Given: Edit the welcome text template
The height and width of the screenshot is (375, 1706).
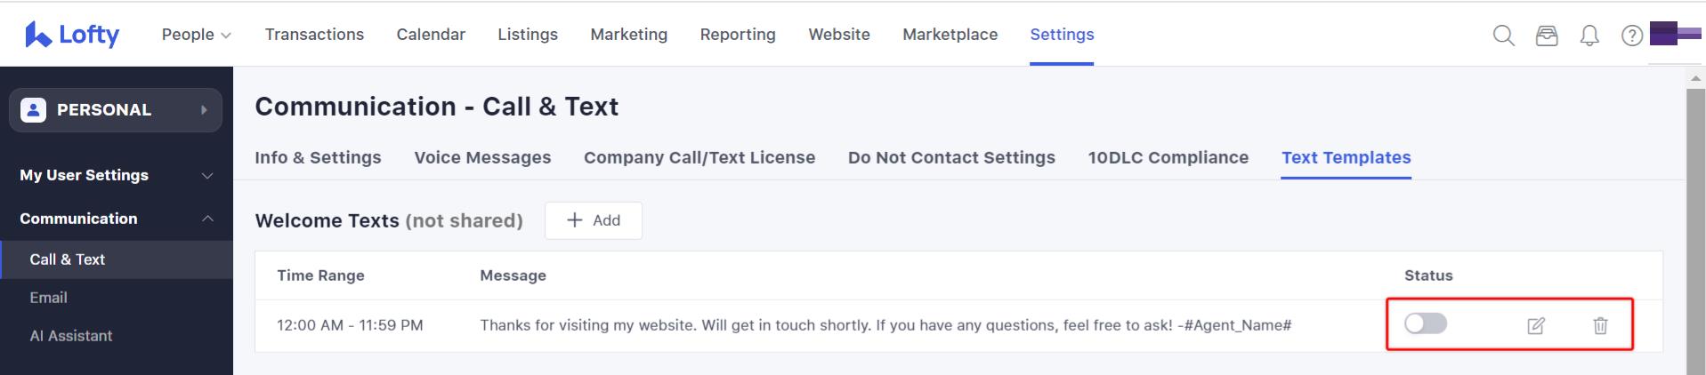Looking at the screenshot, I should pyautogui.click(x=1536, y=325).
